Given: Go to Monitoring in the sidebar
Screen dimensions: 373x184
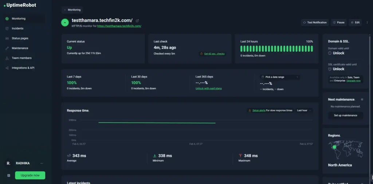Looking at the screenshot, I should tap(24, 19).
